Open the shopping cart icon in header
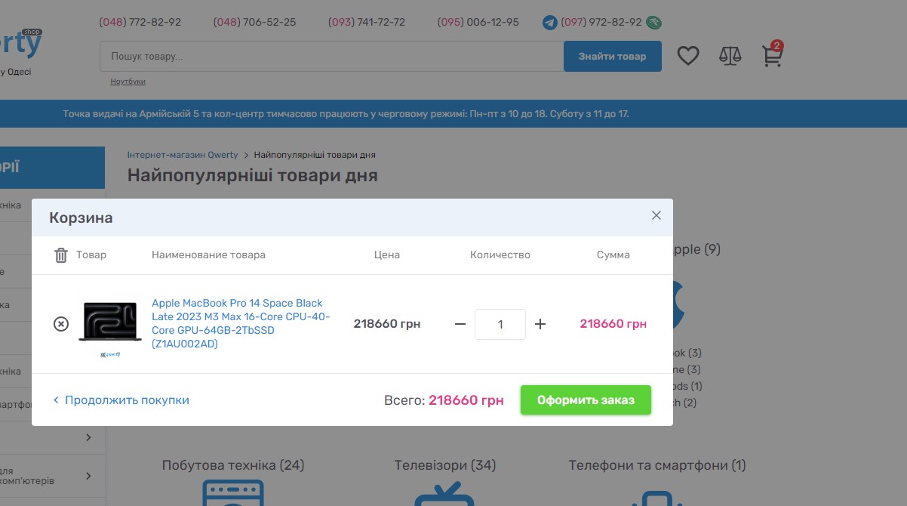The height and width of the screenshot is (506, 907). click(x=771, y=55)
